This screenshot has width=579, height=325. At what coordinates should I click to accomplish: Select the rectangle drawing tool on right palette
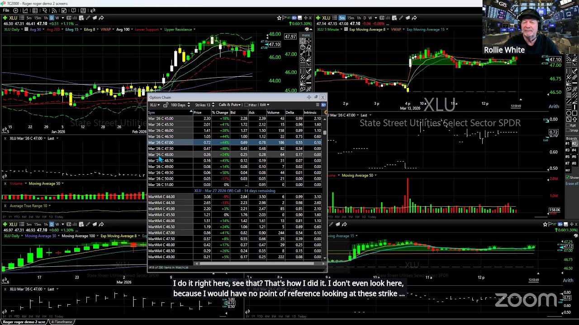point(574,113)
